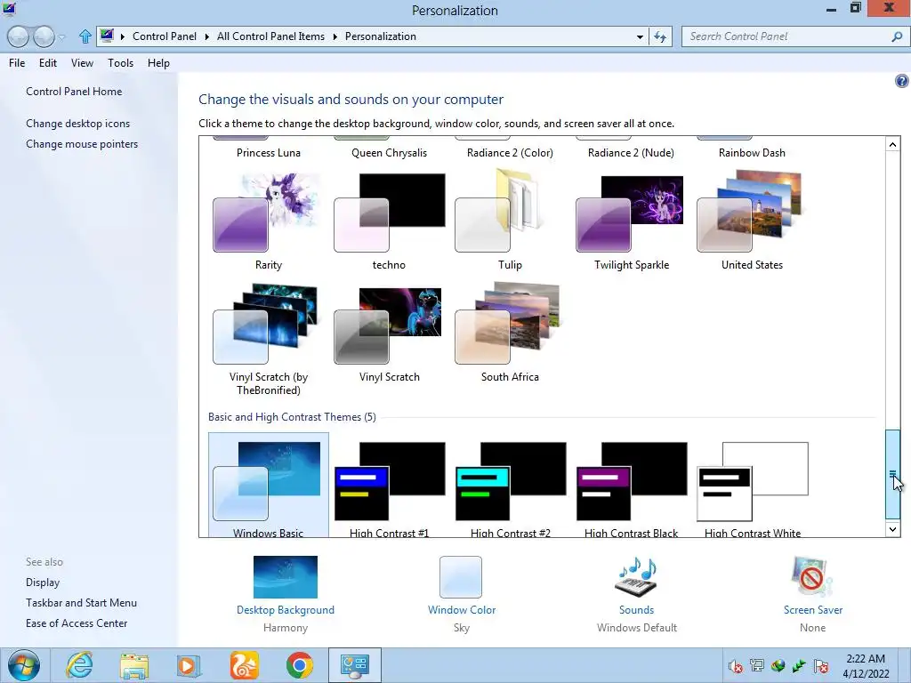Screen dimensions: 911x683
Task: Launch Google Chrome from the taskbar
Action: [x=299, y=665]
